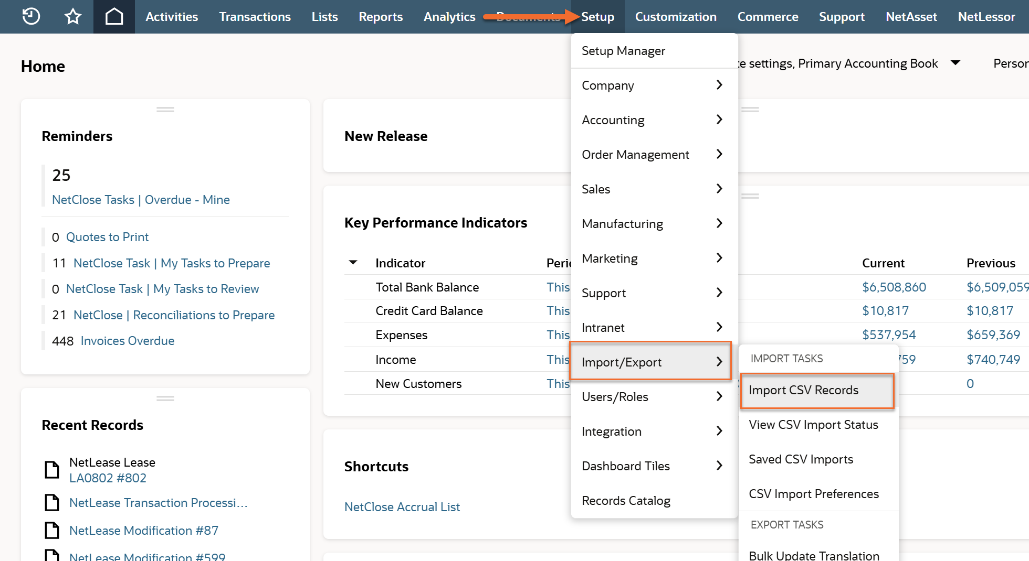Choose View CSV Import Status
The image size is (1029, 561).
813,425
